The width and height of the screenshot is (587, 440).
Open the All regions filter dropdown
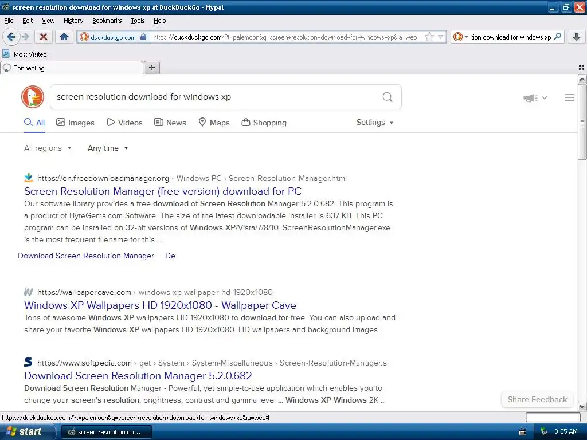[48, 148]
